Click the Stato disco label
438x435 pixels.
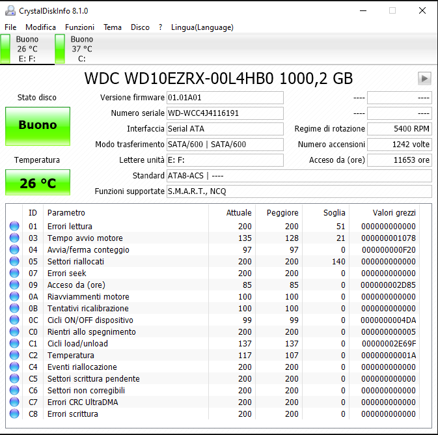point(37,98)
